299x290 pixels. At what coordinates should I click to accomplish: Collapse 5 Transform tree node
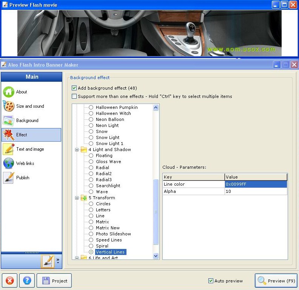pos(77,198)
